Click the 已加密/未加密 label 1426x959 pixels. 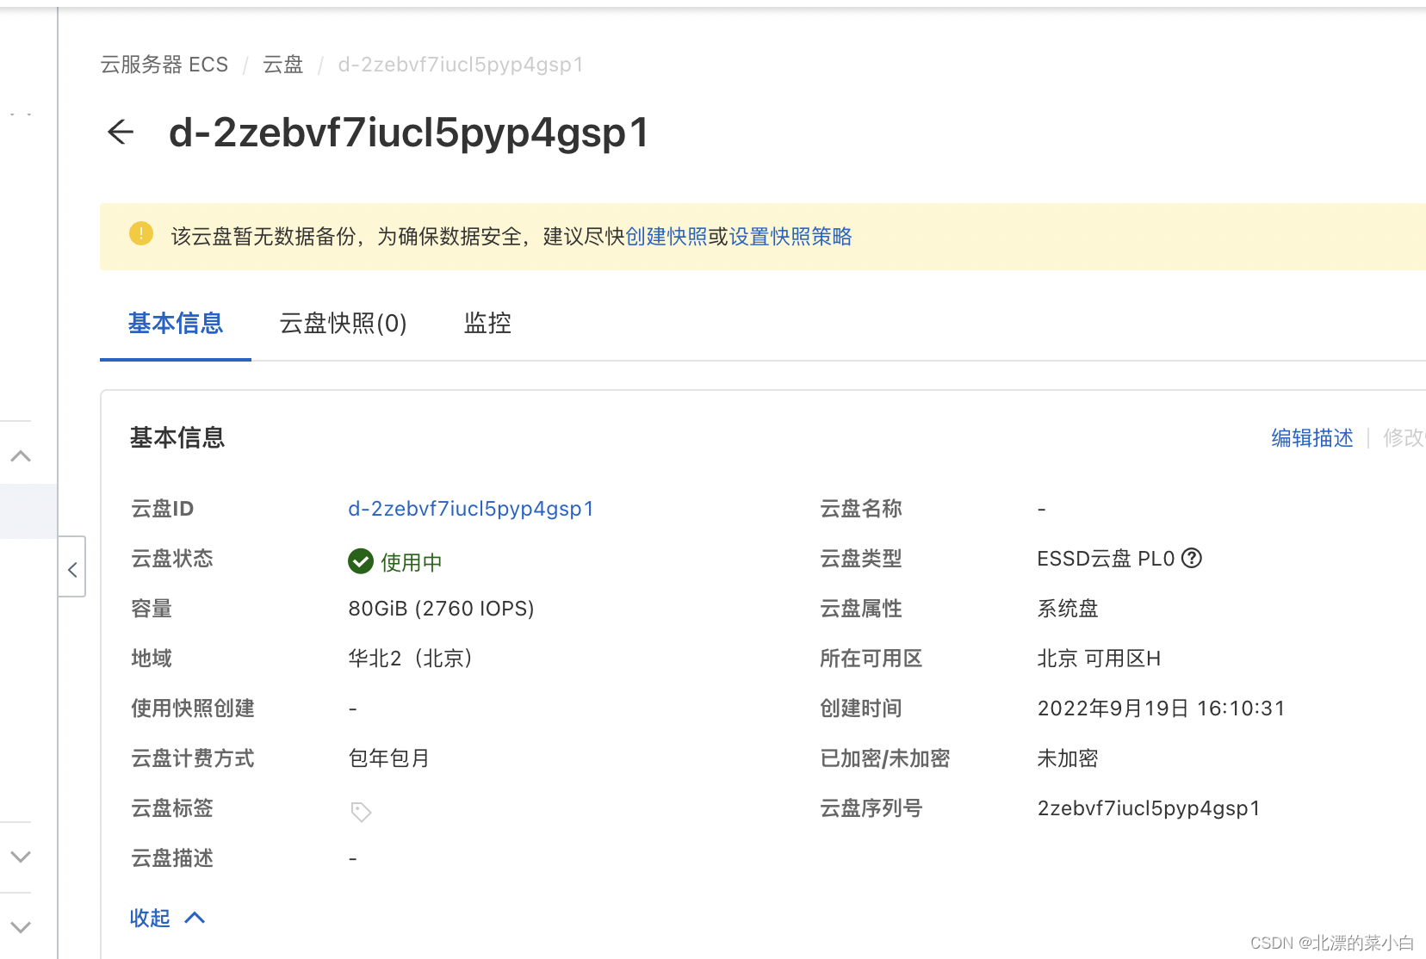(x=885, y=758)
